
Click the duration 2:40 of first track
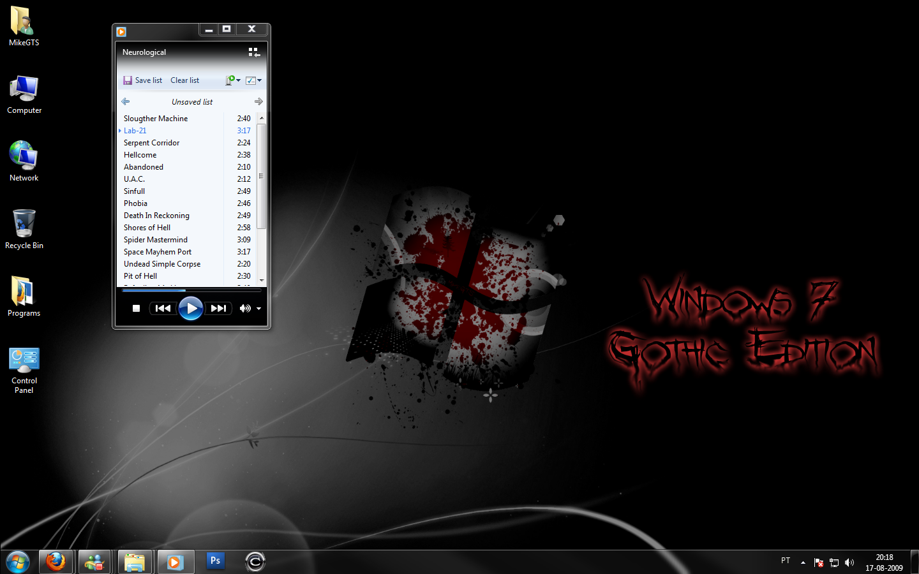pyautogui.click(x=244, y=119)
